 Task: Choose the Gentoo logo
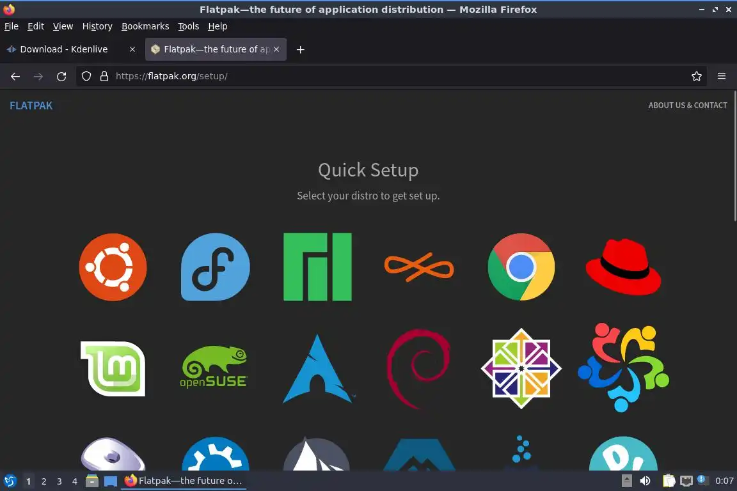(113, 454)
